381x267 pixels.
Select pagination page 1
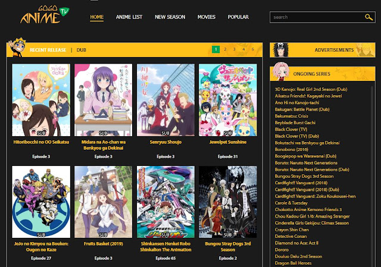click(x=216, y=49)
